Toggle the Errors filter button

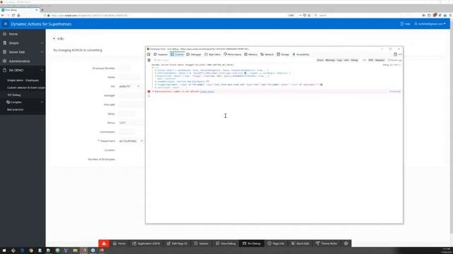320,60
